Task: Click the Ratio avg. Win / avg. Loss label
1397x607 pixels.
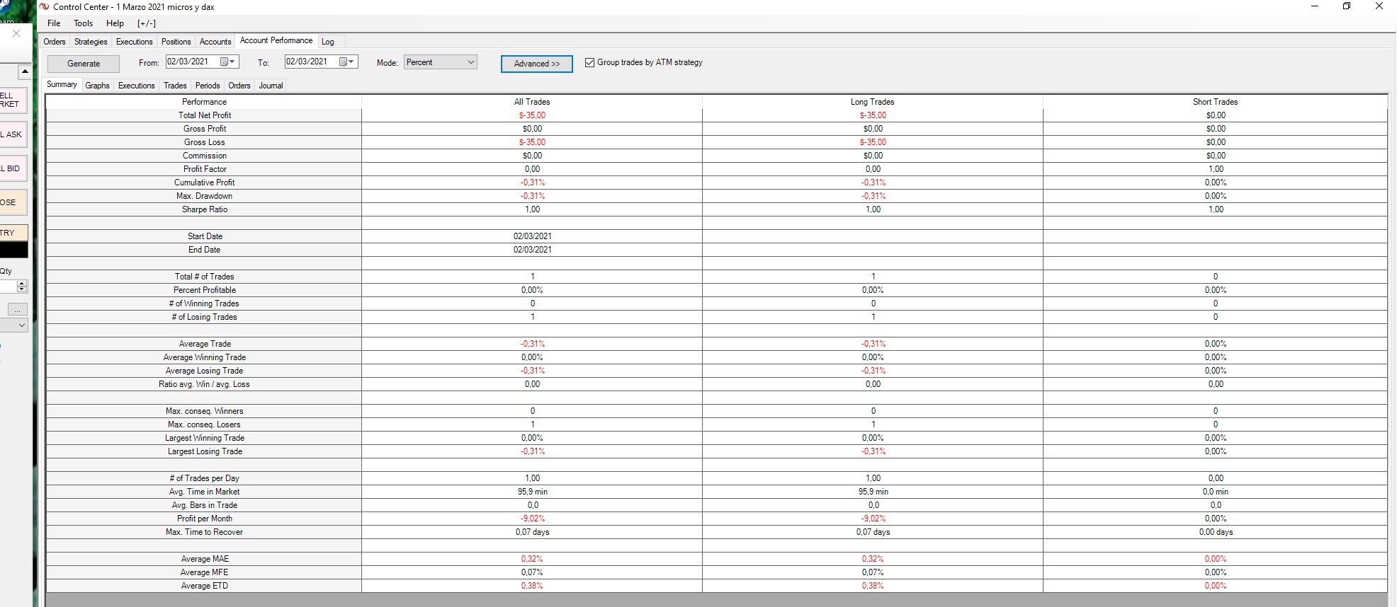Action: (204, 384)
